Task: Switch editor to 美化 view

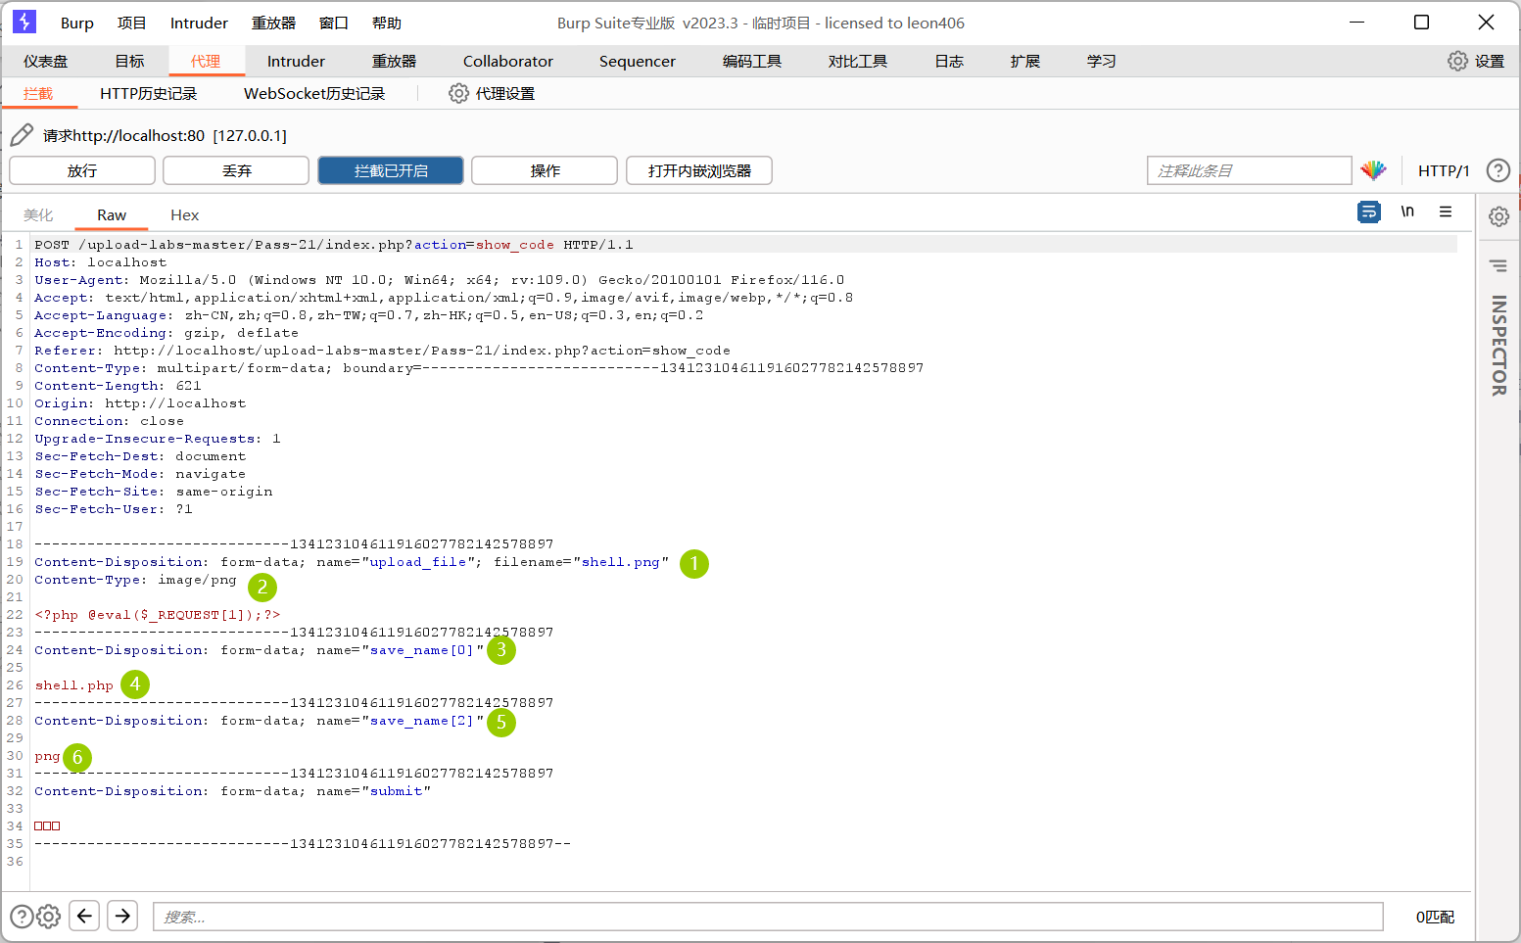Action: click(x=38, y=214)
